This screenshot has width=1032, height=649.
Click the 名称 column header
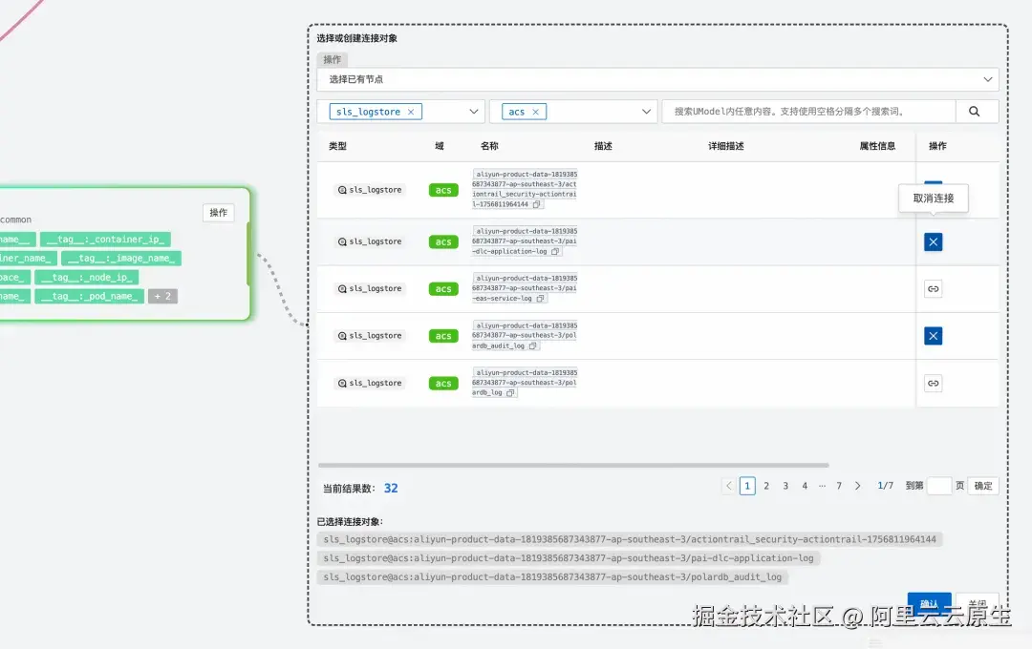pyautogui.click(x=489, y=146)
